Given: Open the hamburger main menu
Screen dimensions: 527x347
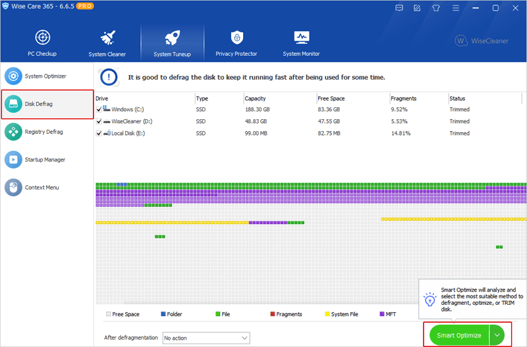Looking at the screenshot, I should pos(456,8).
